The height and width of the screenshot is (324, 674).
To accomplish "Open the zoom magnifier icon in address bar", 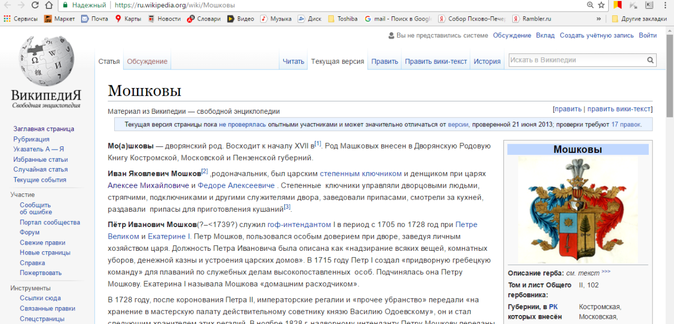I will click(590, 5).
